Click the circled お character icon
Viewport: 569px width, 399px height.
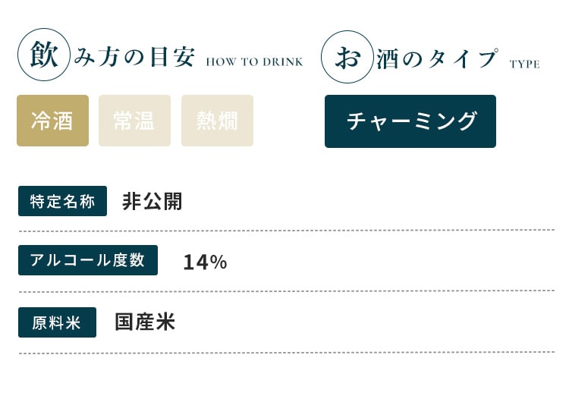click(x=347, y=57)
